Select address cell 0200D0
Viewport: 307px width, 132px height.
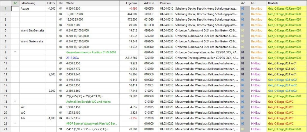[x=149, y=9]
